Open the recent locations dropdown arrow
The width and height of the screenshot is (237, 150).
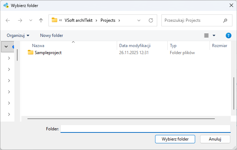(31, 20)
